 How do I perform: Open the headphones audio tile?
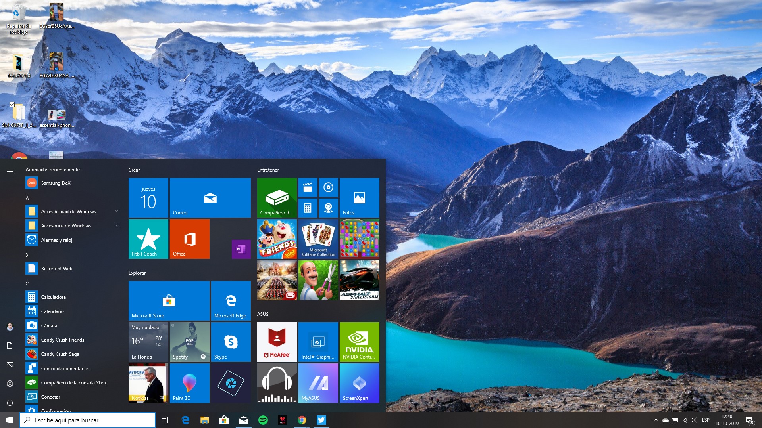[277, 383]
